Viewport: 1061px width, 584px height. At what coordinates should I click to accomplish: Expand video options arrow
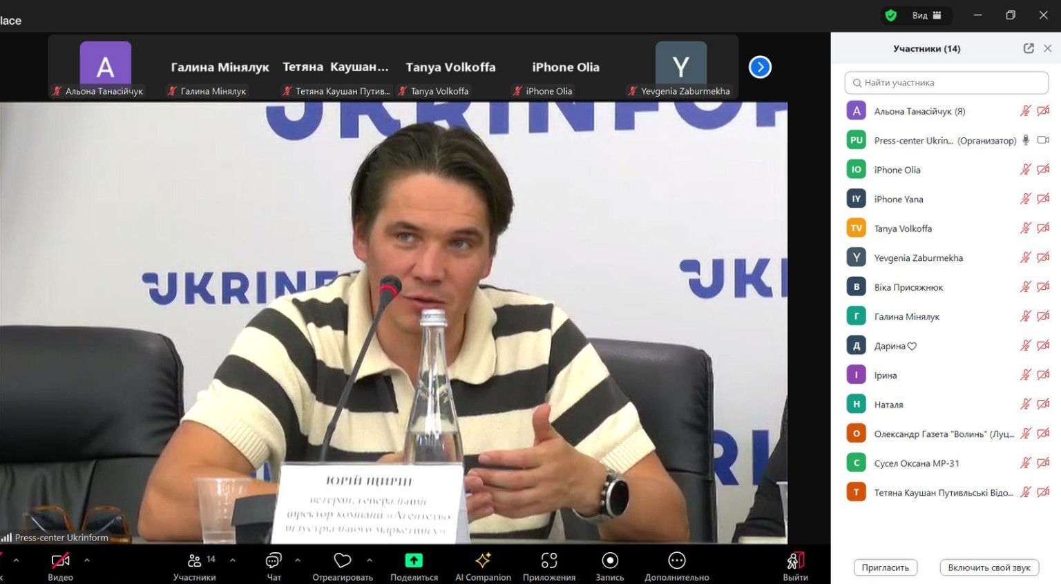pos(87,560)
